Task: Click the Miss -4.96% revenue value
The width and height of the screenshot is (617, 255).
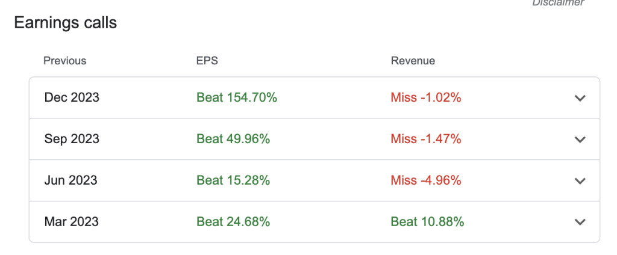Action: tap(426, 180)
